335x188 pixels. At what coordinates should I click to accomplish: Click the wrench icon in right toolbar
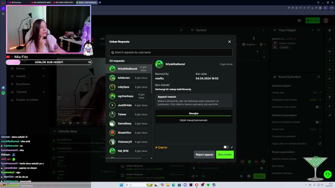(330, 106)
